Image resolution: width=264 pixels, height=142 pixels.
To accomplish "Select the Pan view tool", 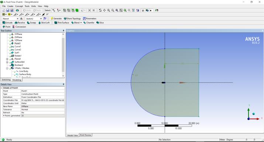I will [104, 10].
